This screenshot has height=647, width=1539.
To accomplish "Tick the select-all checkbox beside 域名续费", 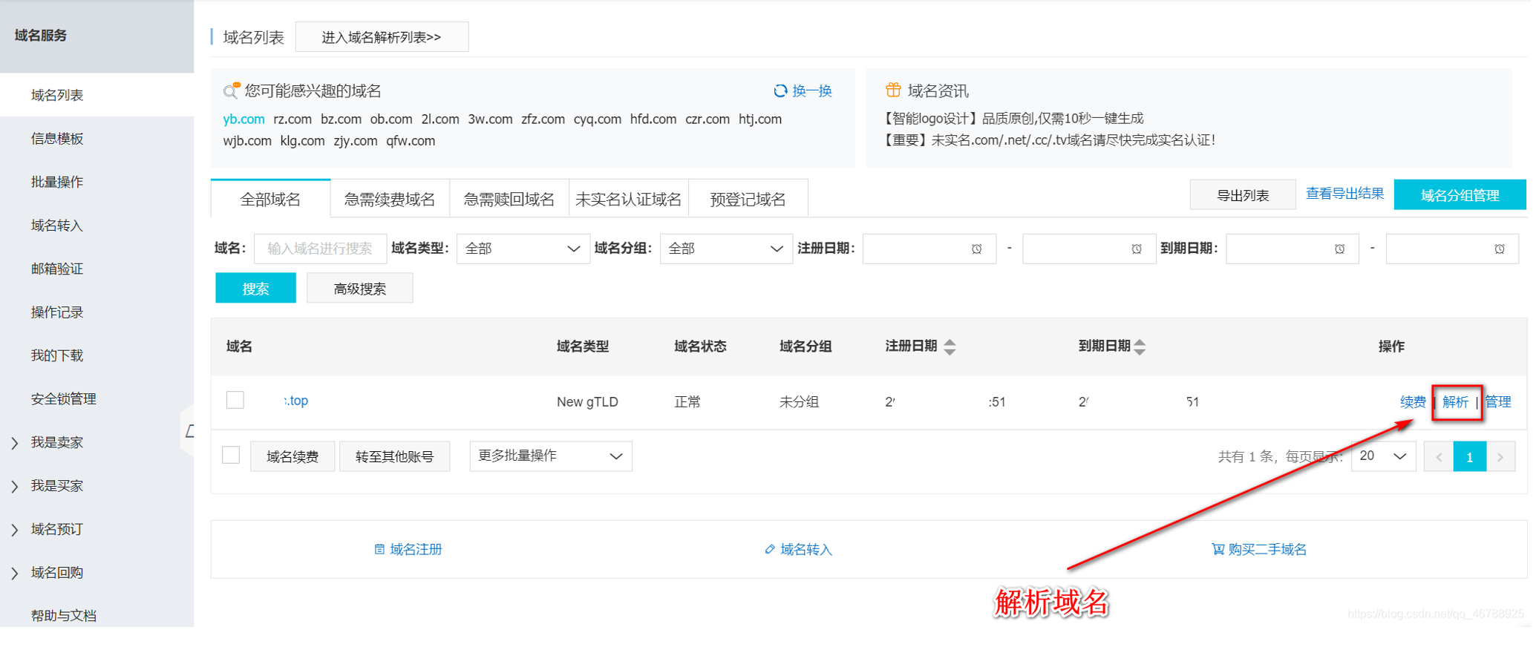I will point(231,455).
